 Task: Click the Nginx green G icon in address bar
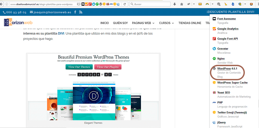pos(97,4)
